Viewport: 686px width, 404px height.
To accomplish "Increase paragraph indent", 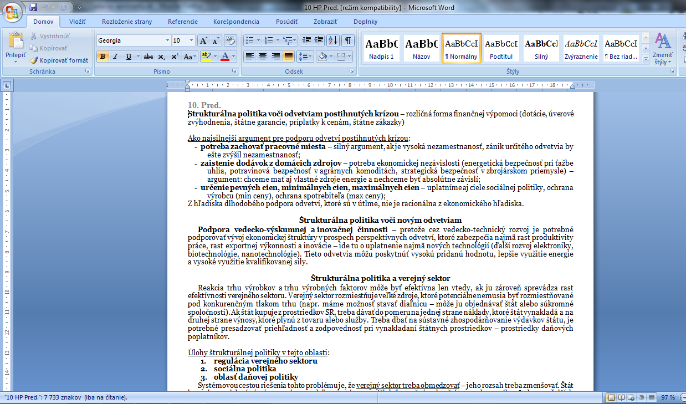I will point(319,40).
